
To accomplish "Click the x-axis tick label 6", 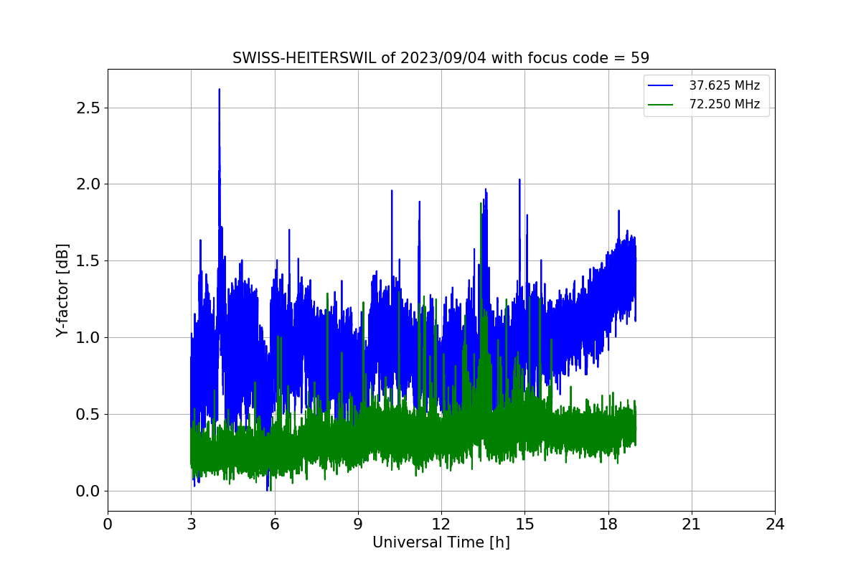I will pos(275,524).
